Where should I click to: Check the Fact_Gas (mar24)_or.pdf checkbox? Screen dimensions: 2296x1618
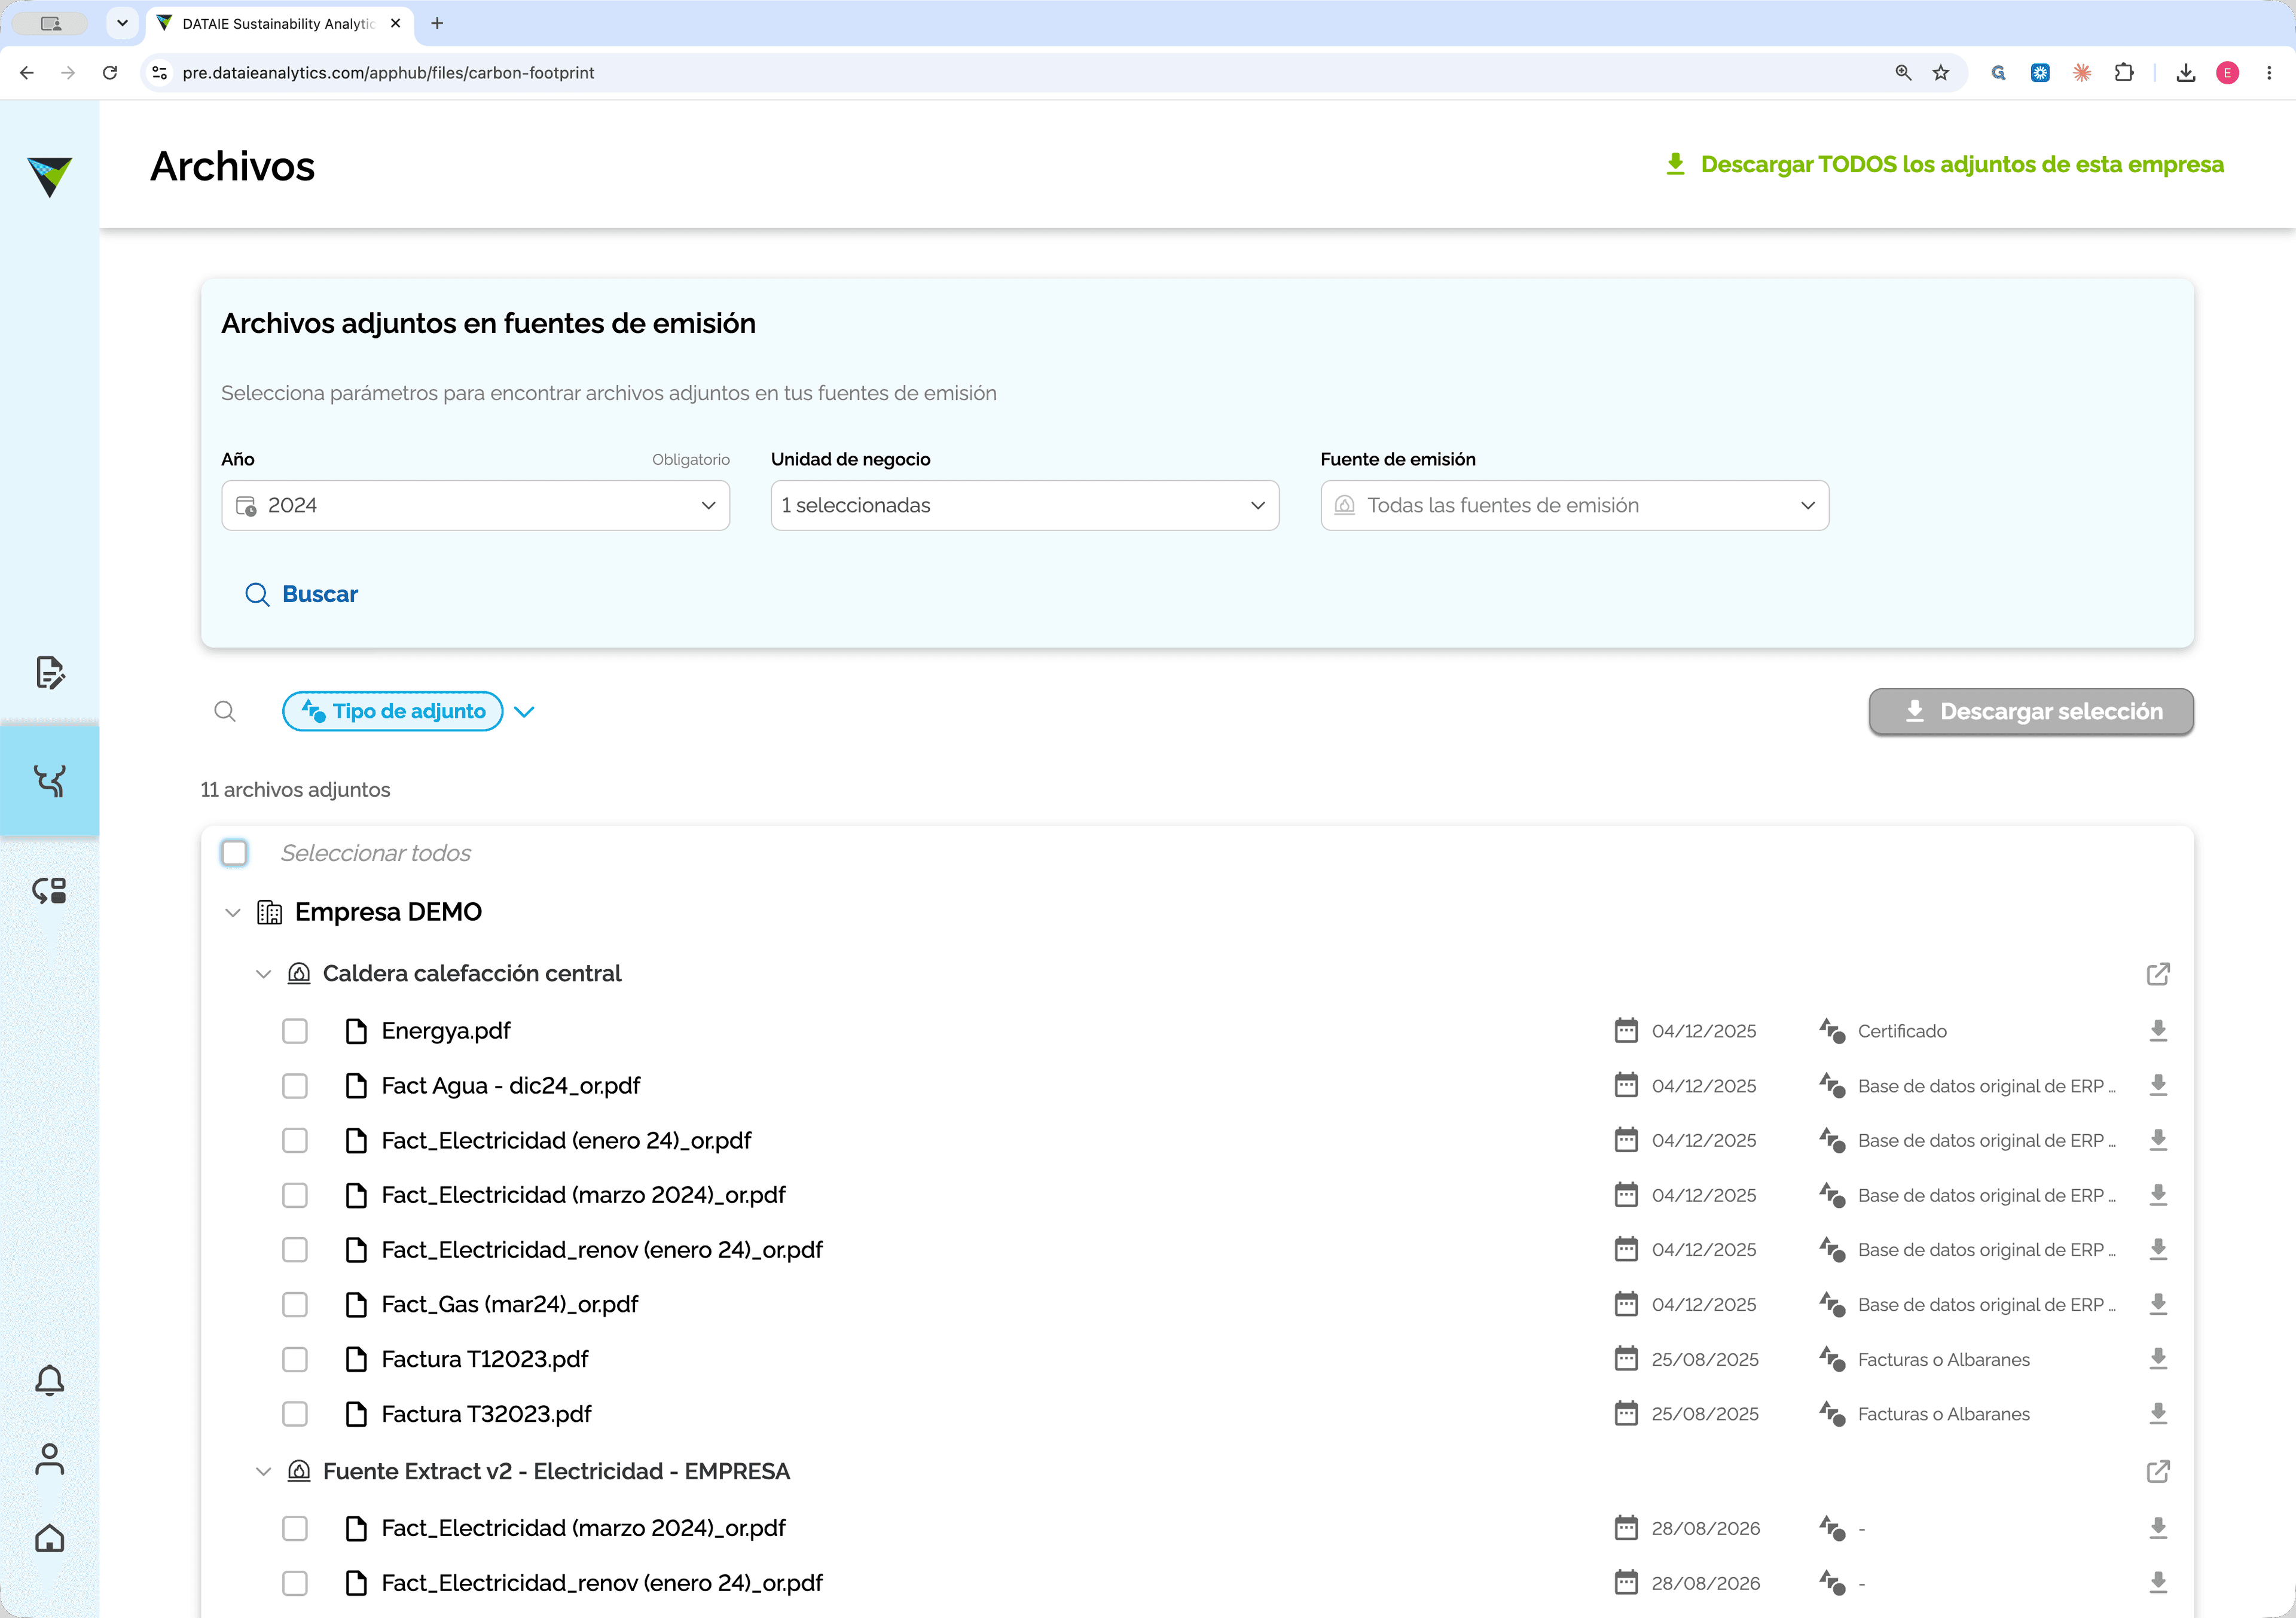(x=295, y=1304)
